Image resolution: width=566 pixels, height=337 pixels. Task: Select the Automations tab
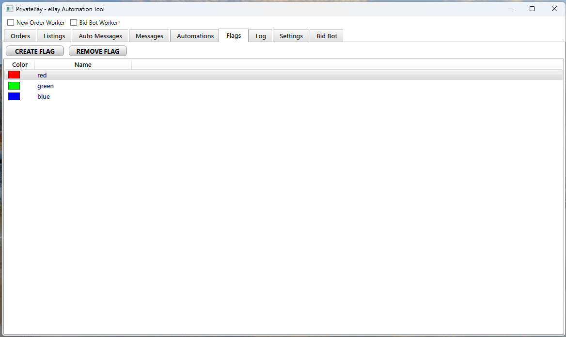(195, 36)
